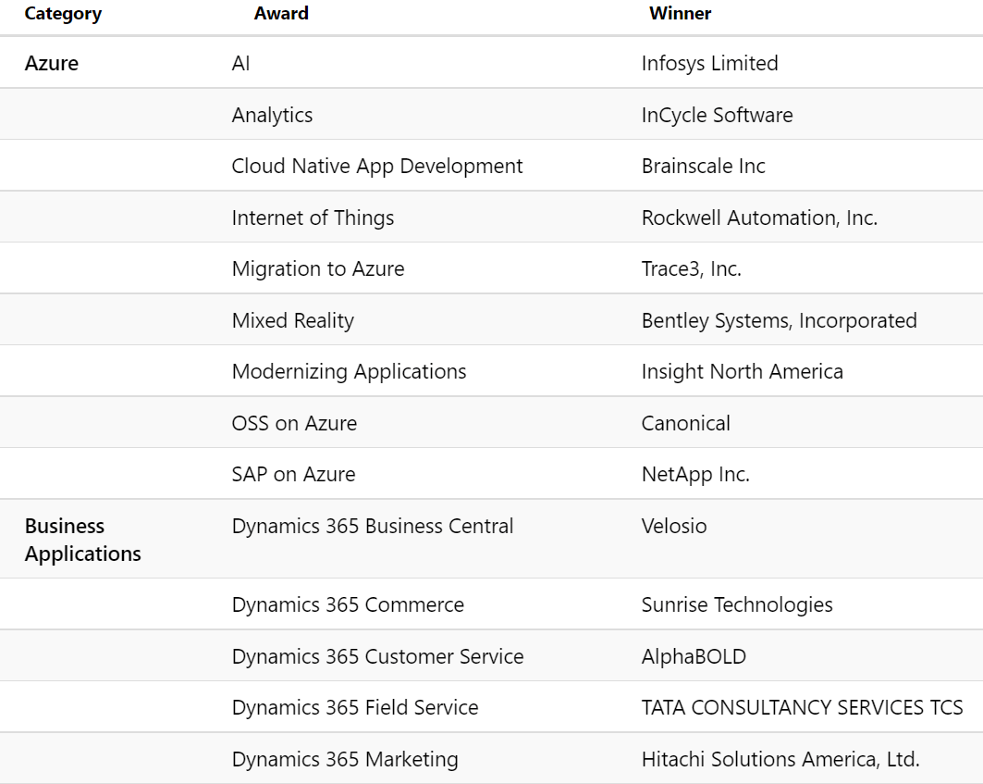Select the Dynamics 365 Marketing award

coord(345,760)
